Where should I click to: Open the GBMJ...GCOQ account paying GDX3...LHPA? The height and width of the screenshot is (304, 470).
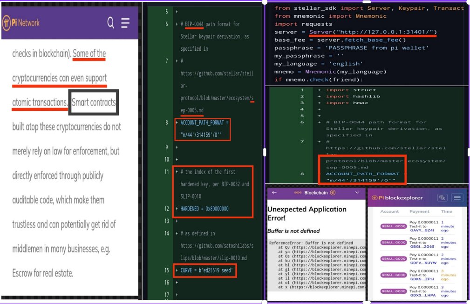coord(393,291)
